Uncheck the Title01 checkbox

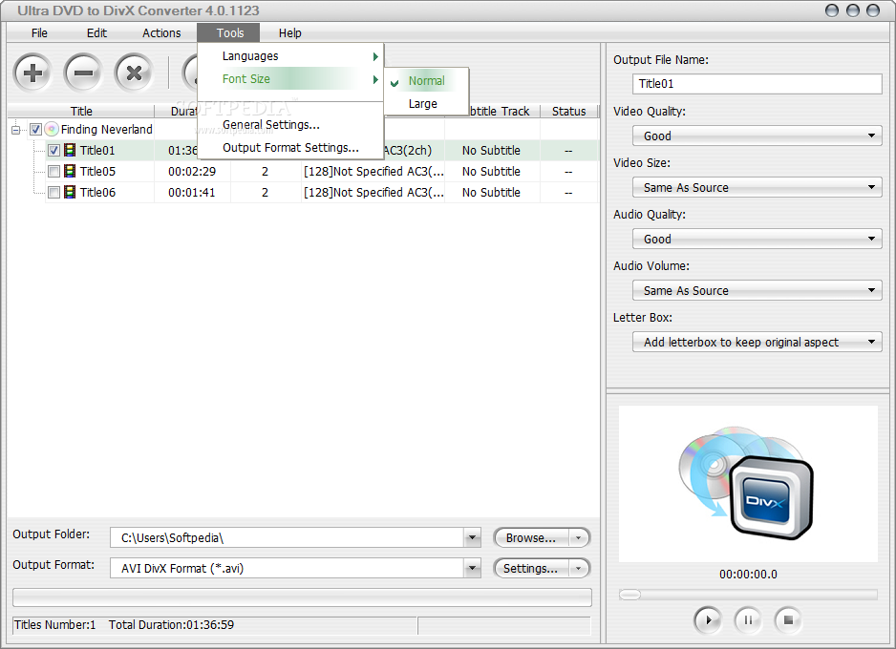point(53,150)
